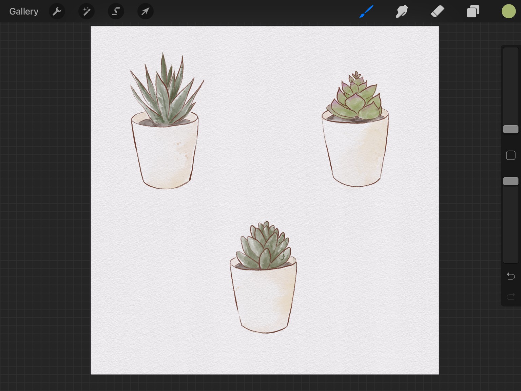Tap the bottom rosette succulent pot drawing
Screen dimensions: 521x391
pos(263,277)
